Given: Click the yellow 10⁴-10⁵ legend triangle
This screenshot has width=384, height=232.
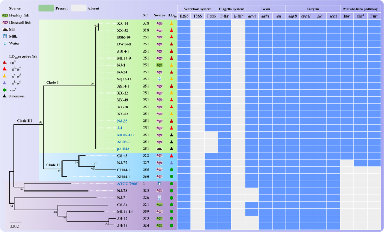Looking at the screenshot, I should pyautogui.click(x=4, y=76).
